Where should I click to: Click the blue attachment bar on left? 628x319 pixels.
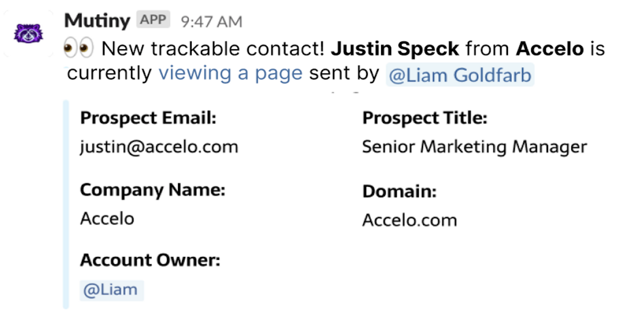66,204
